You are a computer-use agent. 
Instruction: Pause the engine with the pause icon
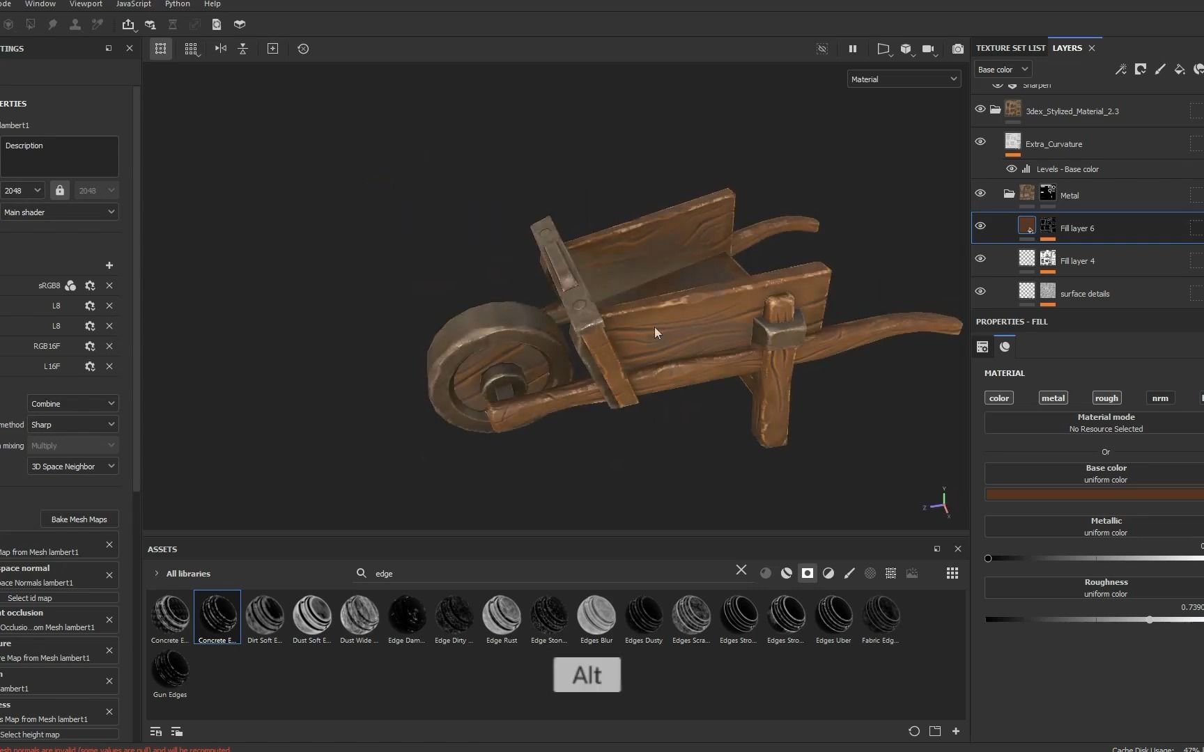coord(852,49)
